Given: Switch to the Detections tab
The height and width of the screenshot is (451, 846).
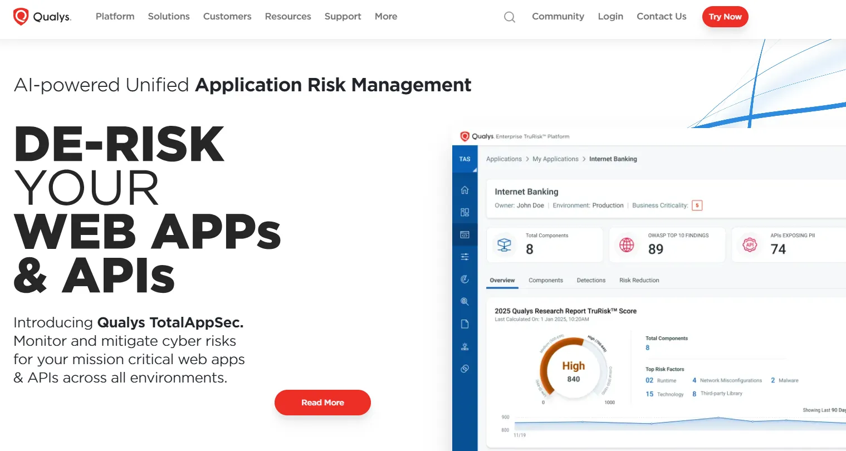Looking at the screenshot, I should pos(591,281).
